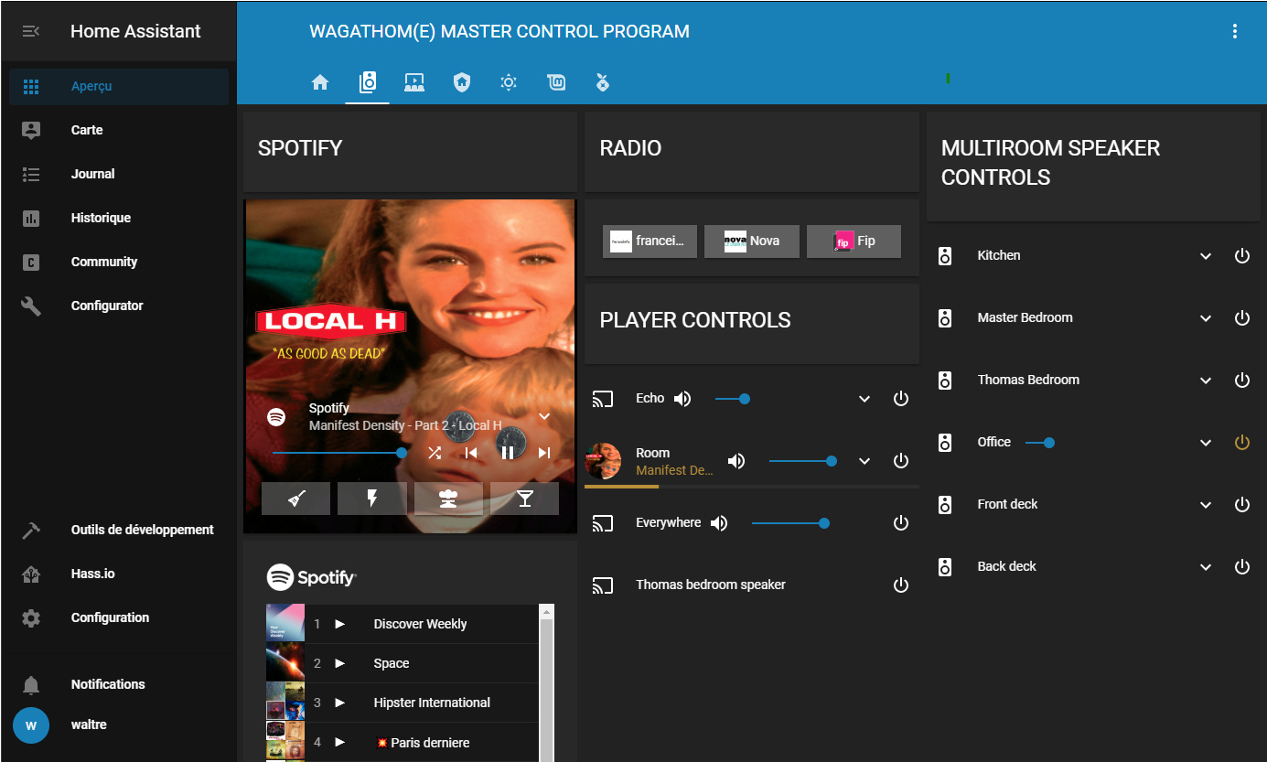
Task: Power on the Kitchen speaker
Action: (1242, 256)
